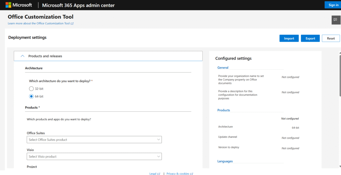This screenshot has height=175, width=341.
Task: Click the Reset button
Action: (x=331, y=38)
